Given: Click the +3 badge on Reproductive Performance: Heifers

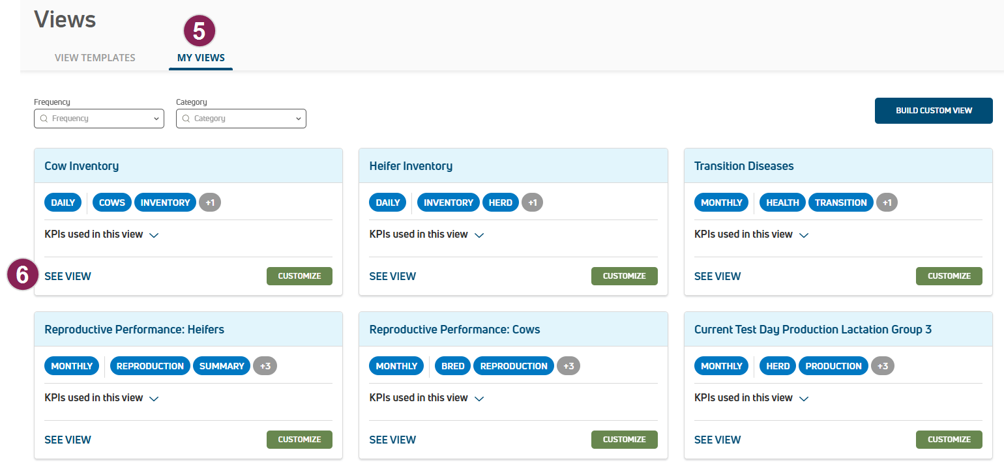Looking at the screenshot, I should click(265, 366).
